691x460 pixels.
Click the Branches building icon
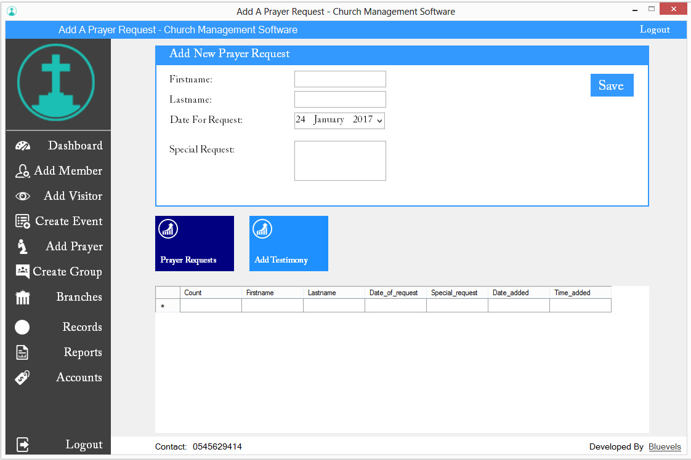23,298
